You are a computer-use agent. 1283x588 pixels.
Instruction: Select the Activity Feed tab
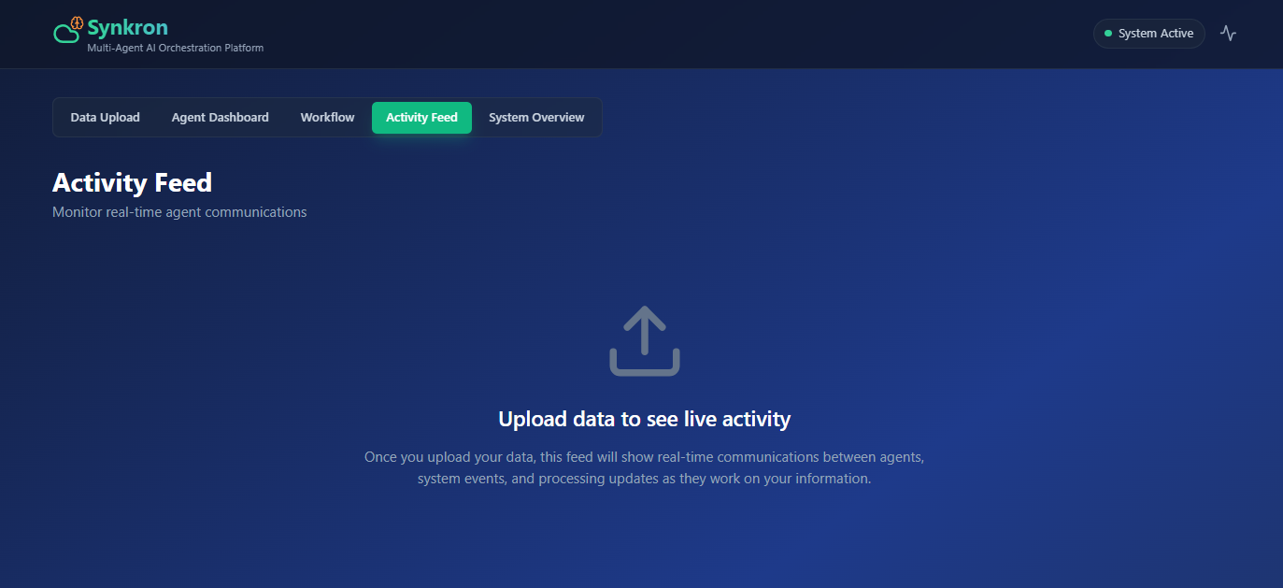pyautogui.click(x=421, y=118)
